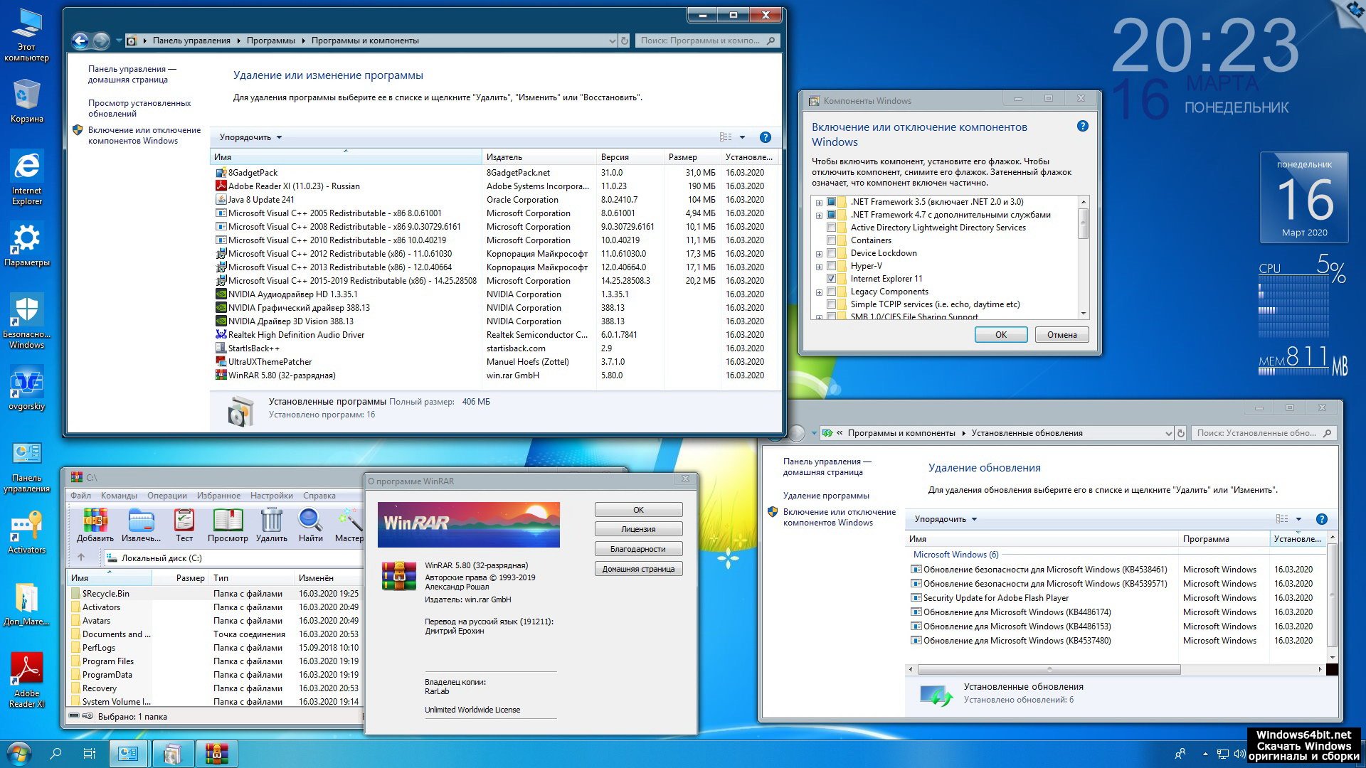The image size is (1366, 768).
Task: Open Команды menu in WinRAR
Action: point(119,496)
